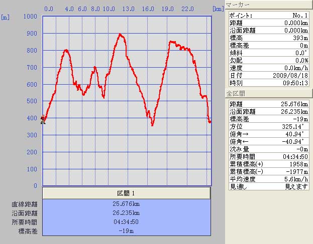313x244 pixels.
Task: Select the marker 標高 393m value
Action: tap(300, 38)
